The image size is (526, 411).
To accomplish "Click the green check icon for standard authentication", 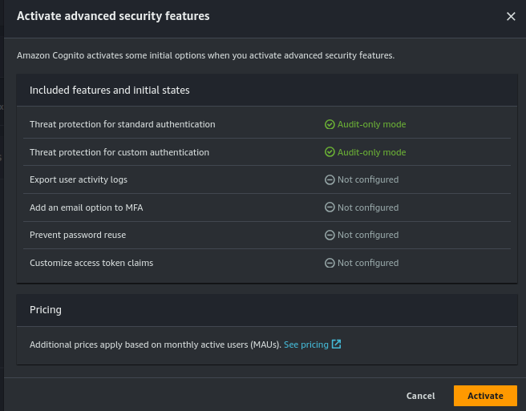I will point(330,125).
